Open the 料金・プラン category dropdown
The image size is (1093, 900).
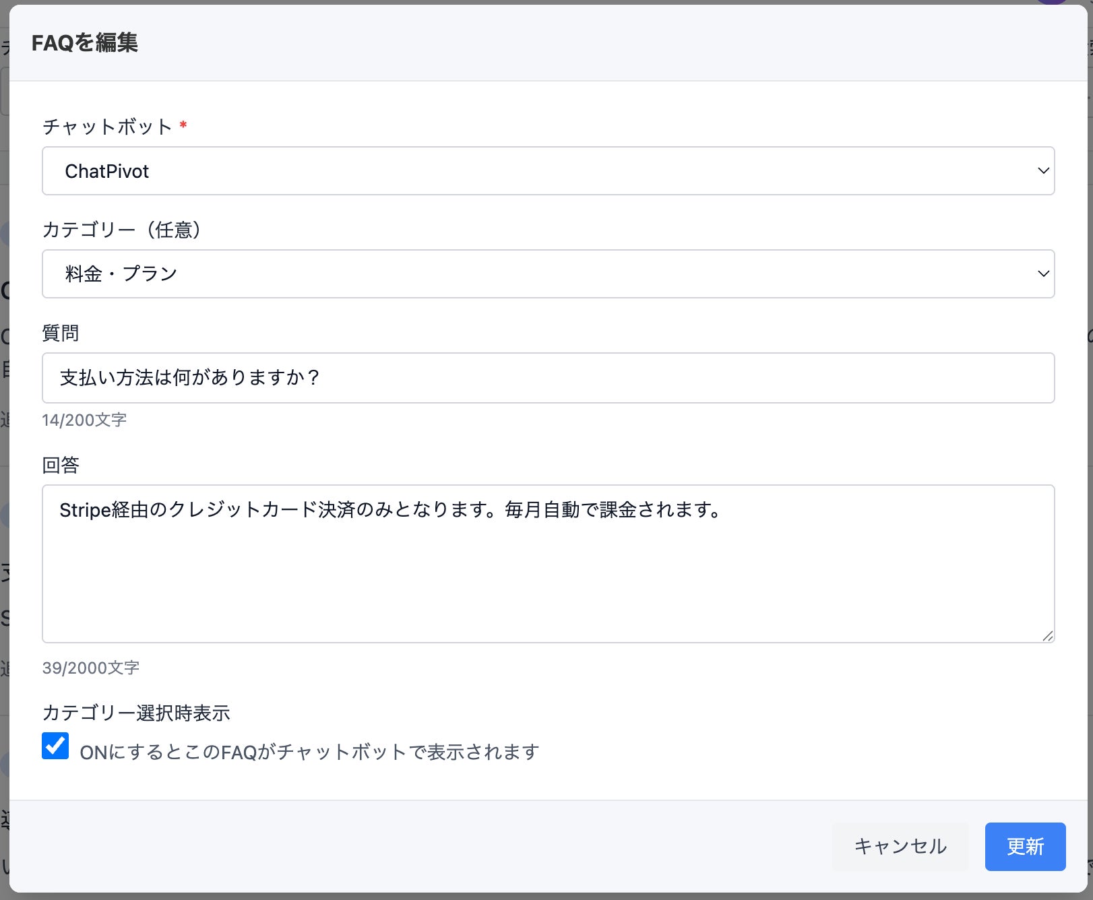click(x=547, y=274)
